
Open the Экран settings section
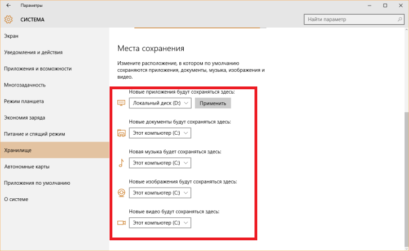(54, 36)
